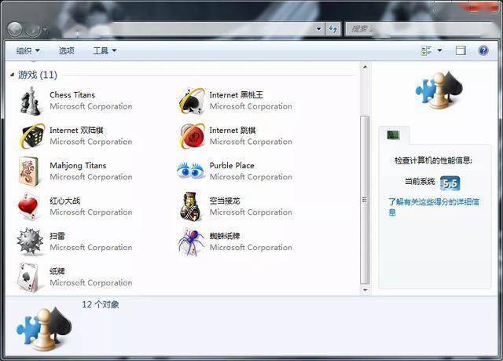503x361 pixels.
Task: Click the 游戏 (11) group header text
Action: [x=38, y=75]
